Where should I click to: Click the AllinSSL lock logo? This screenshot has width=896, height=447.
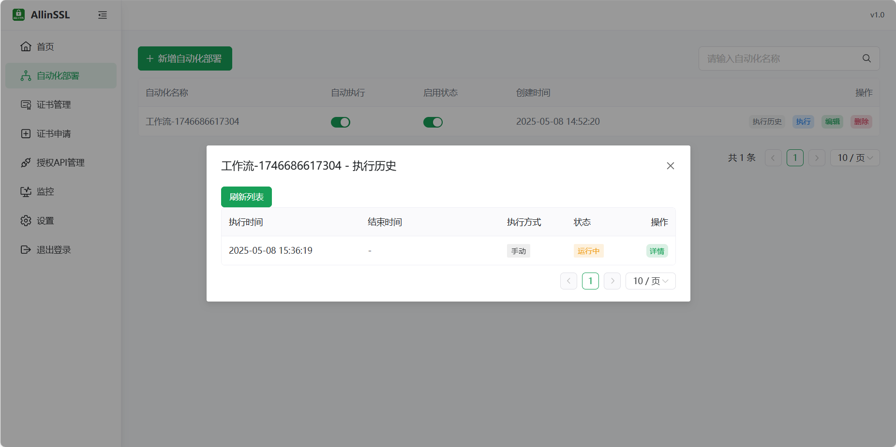[18, 14]
